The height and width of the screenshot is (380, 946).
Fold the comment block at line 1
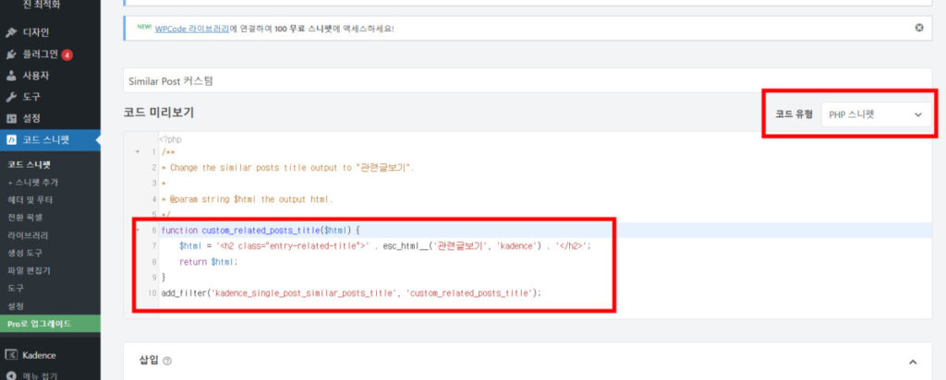point(138,151)
